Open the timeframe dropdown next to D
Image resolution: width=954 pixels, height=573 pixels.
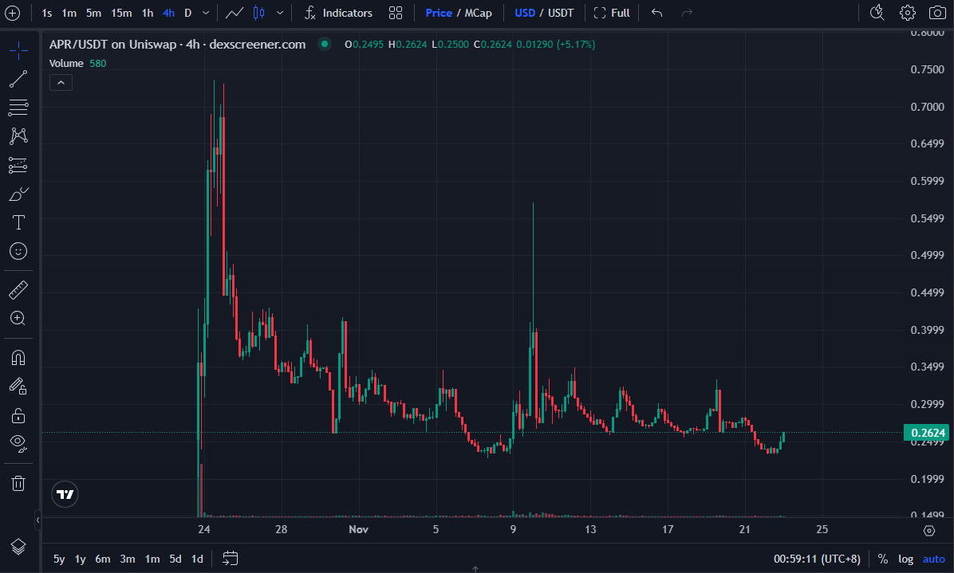pos(203,13)
